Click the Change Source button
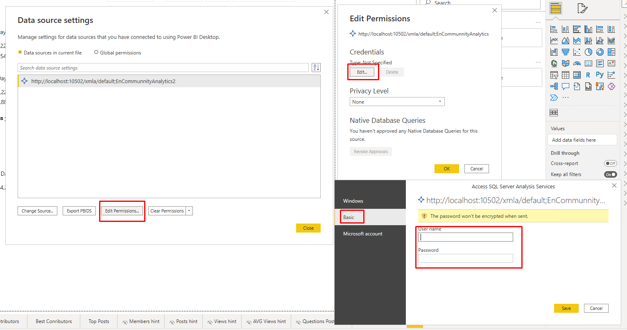Screen dimensions: 627x330 click(x=37, y=211)
